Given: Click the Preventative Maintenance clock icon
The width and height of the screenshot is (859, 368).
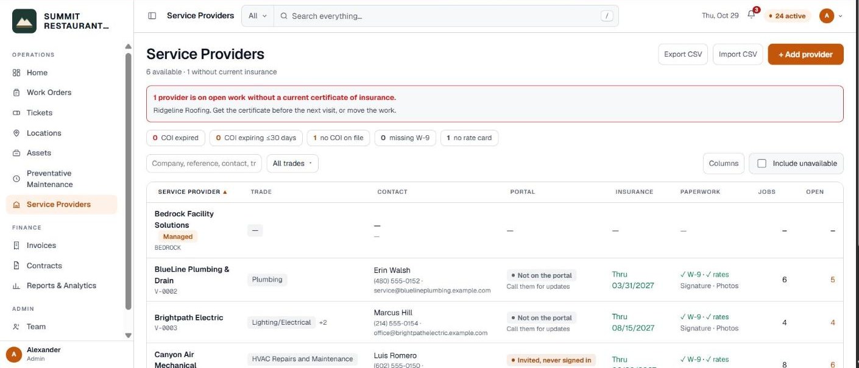Looking at the screenshot, I should tap(16, 179).
